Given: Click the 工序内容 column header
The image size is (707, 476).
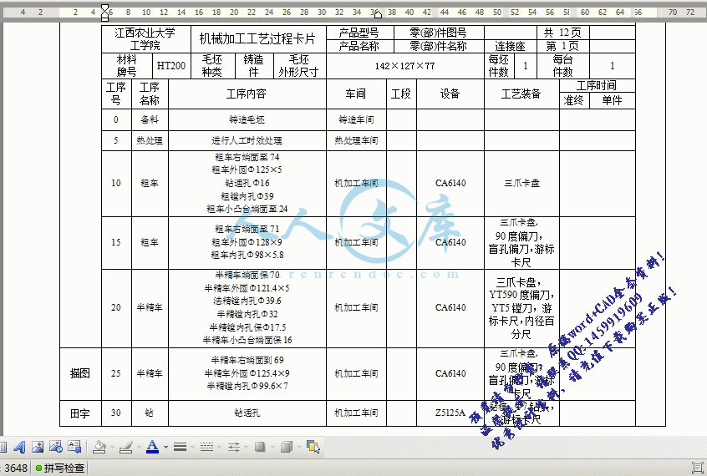Looking at the screenshot, I should [247, 94].
